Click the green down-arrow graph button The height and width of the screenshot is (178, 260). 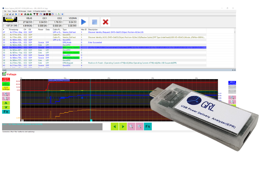click(6, 107)
